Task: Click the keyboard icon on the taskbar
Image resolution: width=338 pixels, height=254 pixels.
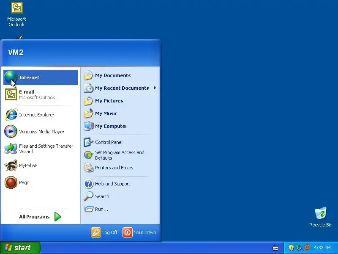Action: pos(275,248)
